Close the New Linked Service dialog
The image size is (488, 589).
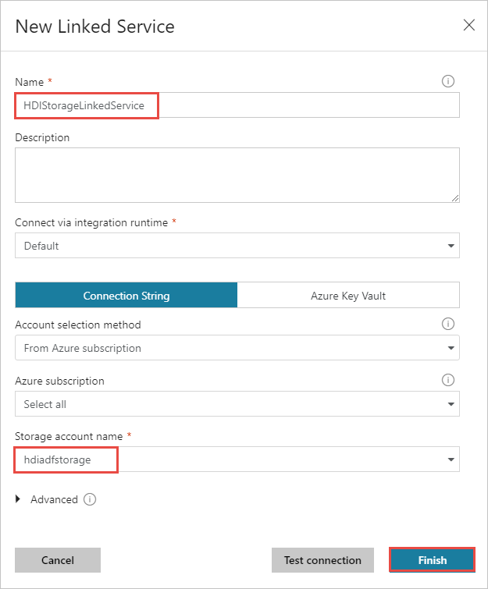coord(469,25)
